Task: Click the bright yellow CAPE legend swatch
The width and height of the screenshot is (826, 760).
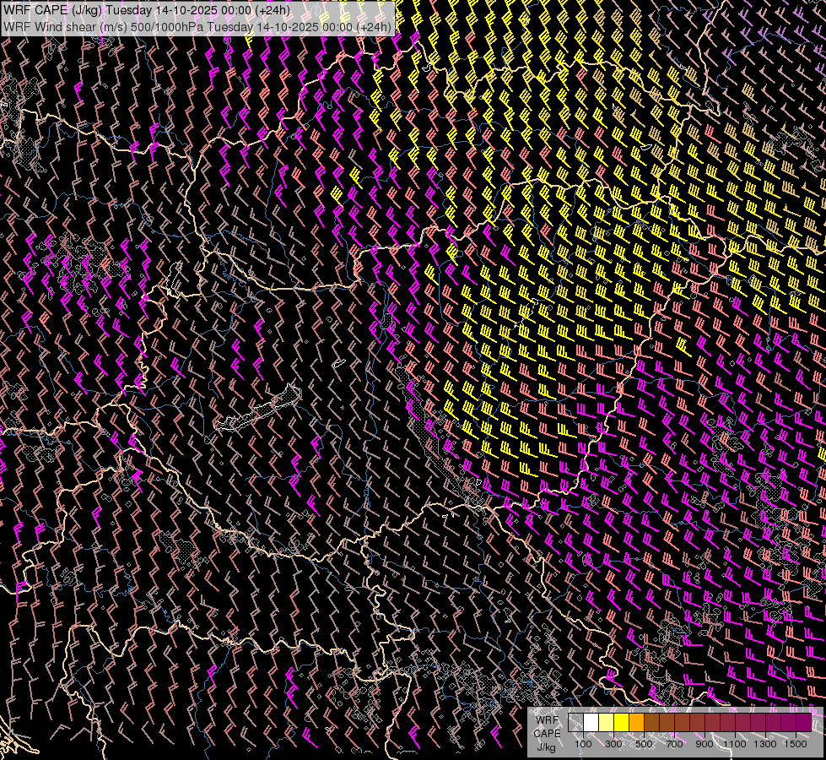Action: click(622, 723)
